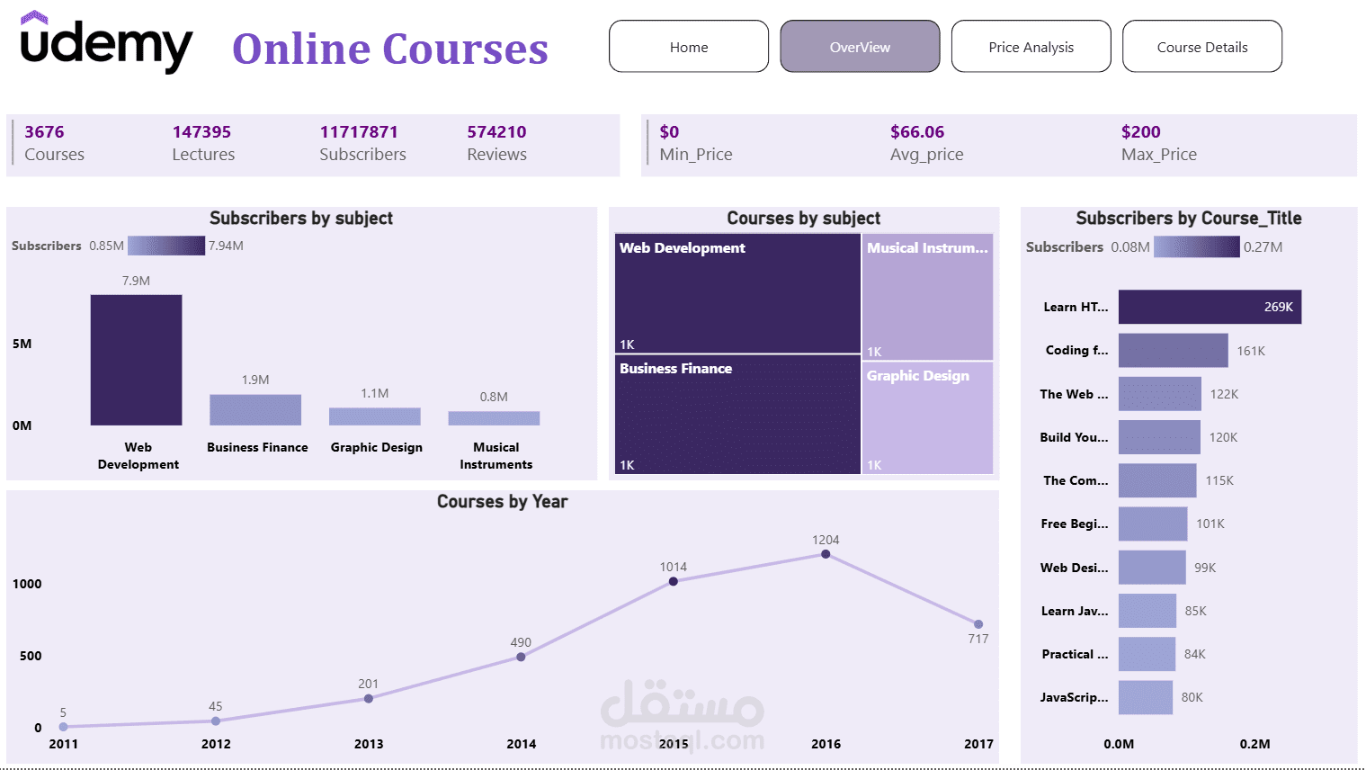Select the Avg_price $66.06 card value
The width and height of the screenshot is (1366, 770).
(x=917, y=131)
